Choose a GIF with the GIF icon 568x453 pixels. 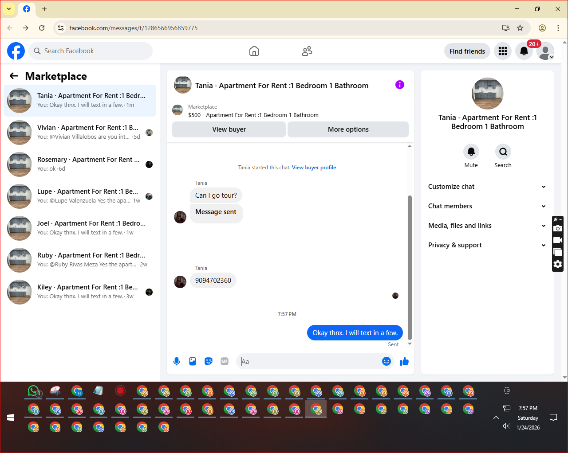[225, 361]
